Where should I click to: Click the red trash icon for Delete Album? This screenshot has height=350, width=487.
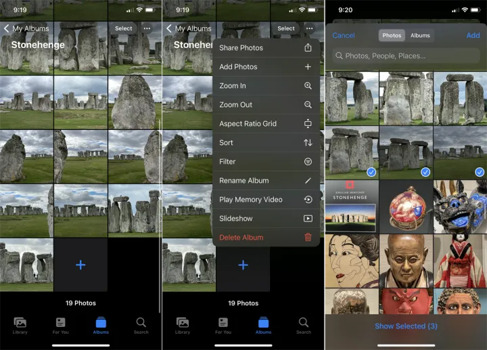click(308, 238)
